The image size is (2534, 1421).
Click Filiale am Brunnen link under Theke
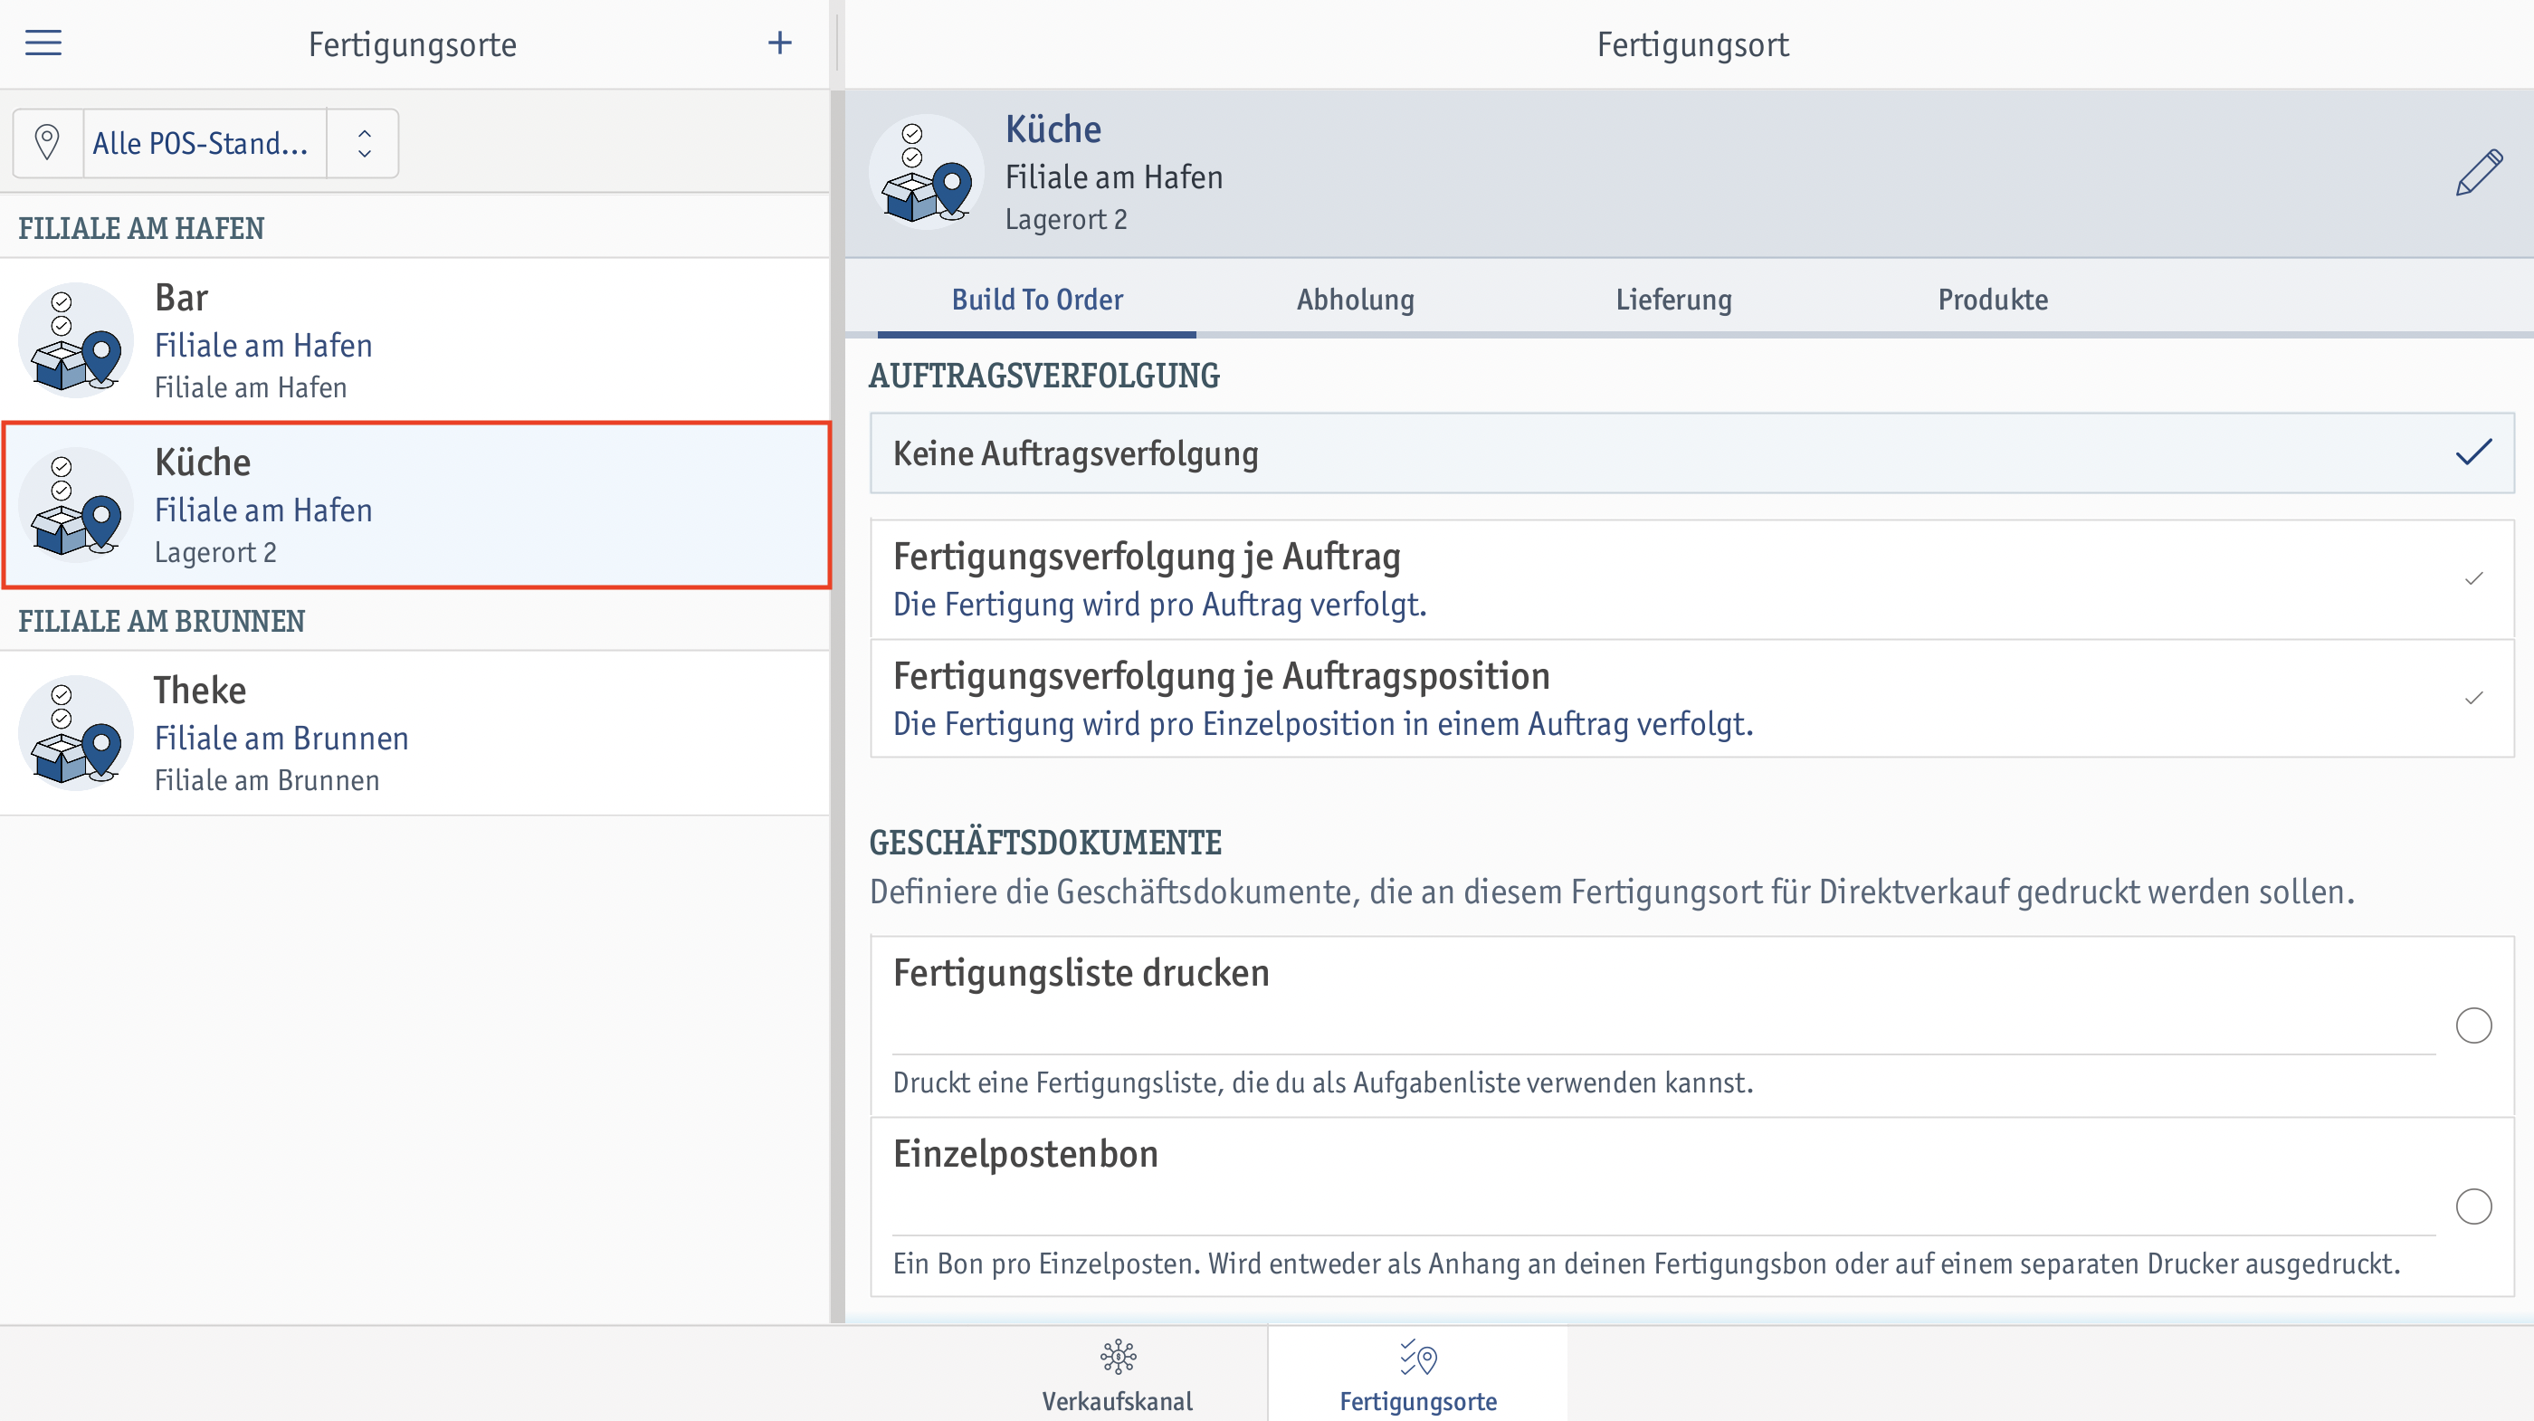[x=281, y=738]
